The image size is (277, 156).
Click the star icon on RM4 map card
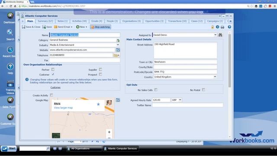tap(98, 104)
